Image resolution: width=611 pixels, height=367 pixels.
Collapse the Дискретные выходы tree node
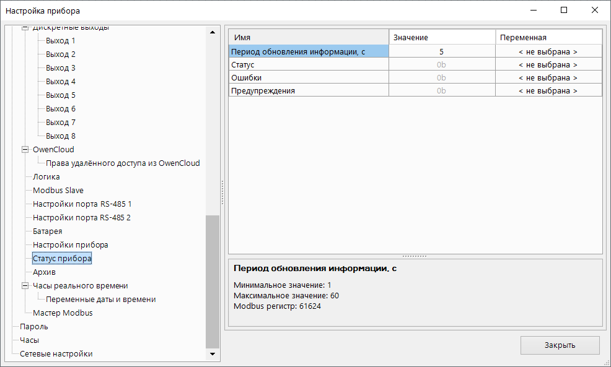point(25,28)
